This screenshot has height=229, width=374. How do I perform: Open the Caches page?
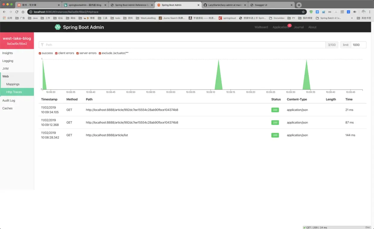click(x=17, y=108)
